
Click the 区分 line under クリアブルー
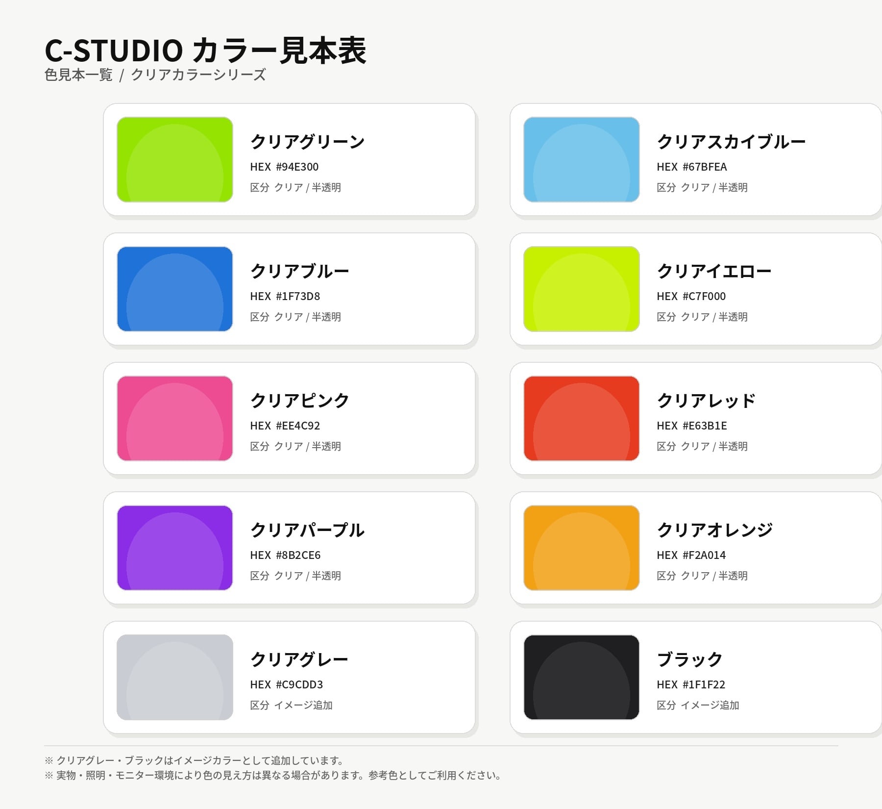point(295,317)
